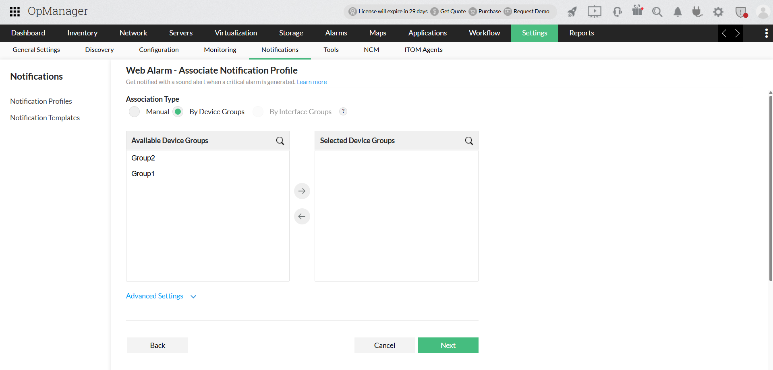Open the Learn more link
Viewport: 773px width, 370px height.
coord(311,82)
